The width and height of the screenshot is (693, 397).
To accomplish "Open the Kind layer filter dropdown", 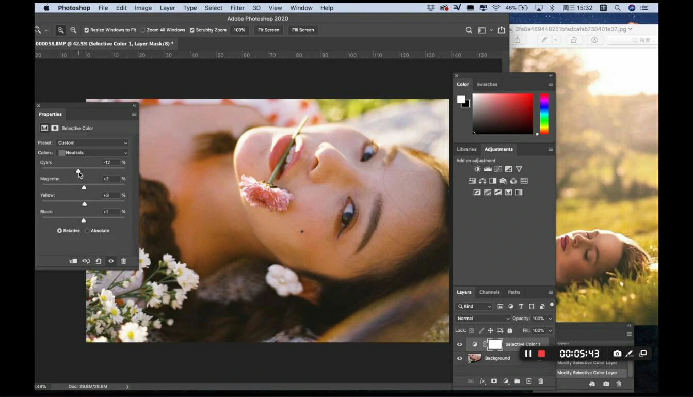I will point(475,307).
